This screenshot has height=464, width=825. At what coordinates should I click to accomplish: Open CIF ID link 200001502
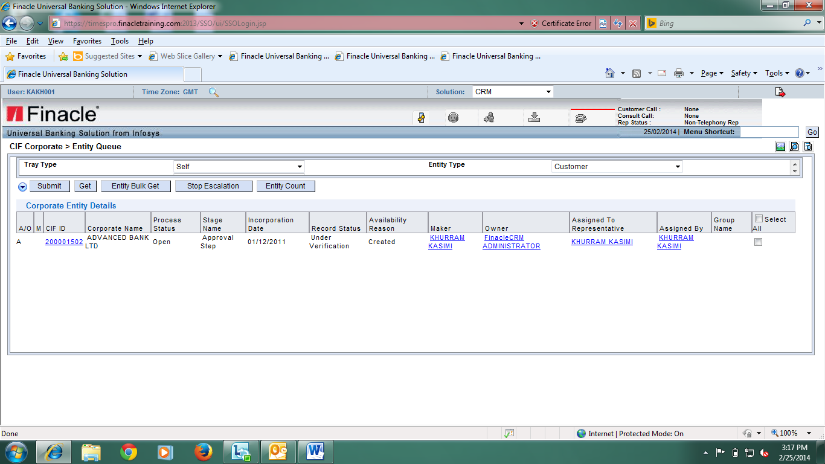[x=64, y=242]
